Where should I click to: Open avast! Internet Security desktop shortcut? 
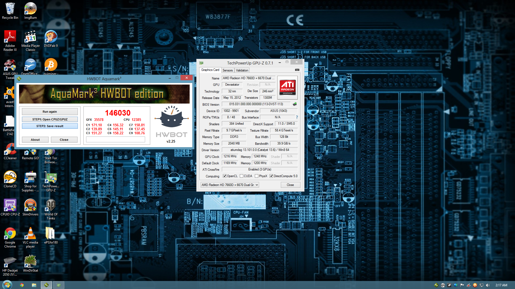click(10, 97)
